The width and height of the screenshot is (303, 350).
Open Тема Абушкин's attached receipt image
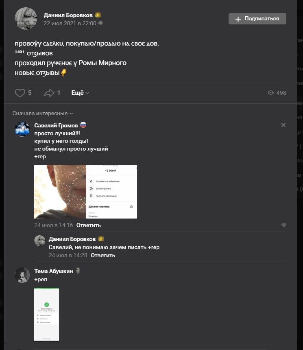46,314
